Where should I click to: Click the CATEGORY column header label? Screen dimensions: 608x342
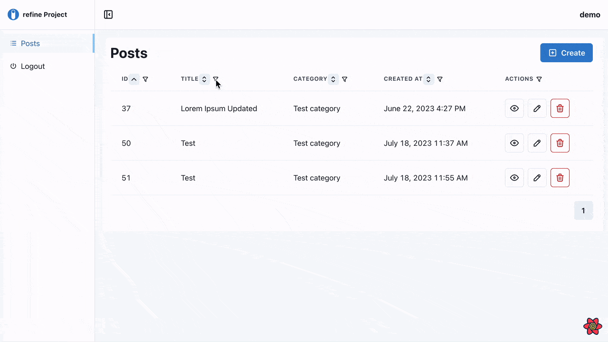coord(310,79)
